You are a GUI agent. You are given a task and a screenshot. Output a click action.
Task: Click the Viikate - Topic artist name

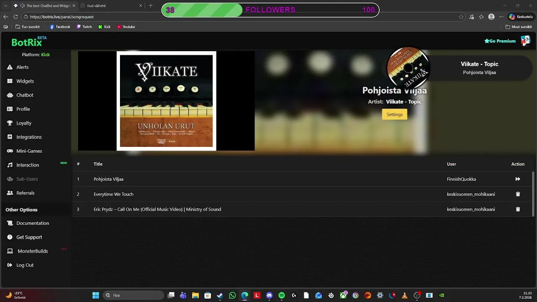click(x=404, y=102)
